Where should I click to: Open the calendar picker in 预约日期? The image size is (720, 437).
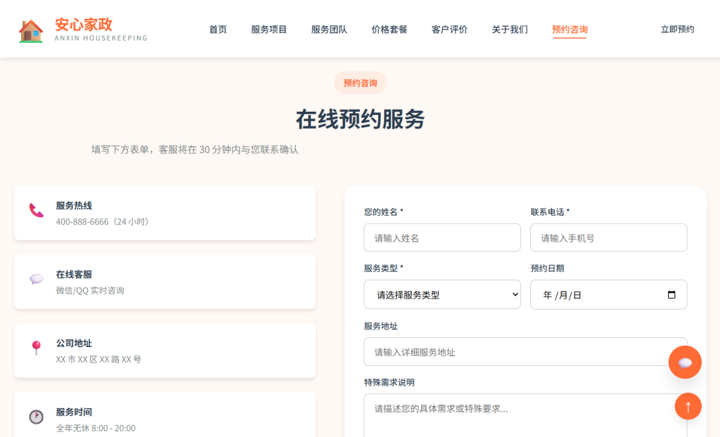pos(671,295)
